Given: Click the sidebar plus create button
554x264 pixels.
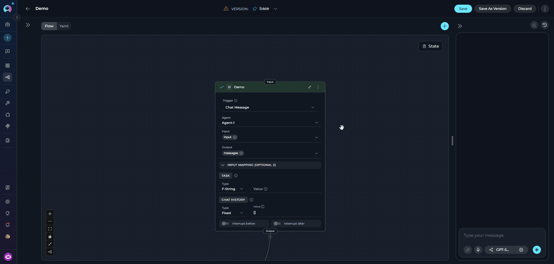Looking at the screenshot, I should [x=8, y=38].
